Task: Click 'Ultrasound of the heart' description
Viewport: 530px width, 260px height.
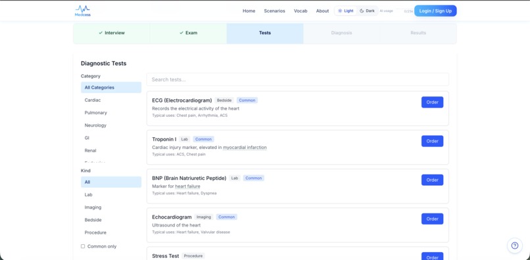Action: click(176, 225)
